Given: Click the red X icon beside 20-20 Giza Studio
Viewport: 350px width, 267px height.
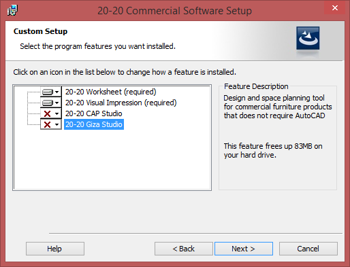Looking at the screenshot, I should 47,124.
